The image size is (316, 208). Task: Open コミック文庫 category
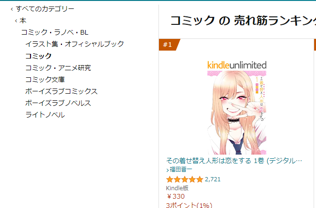pyautogui.click(x=45, y=79)
